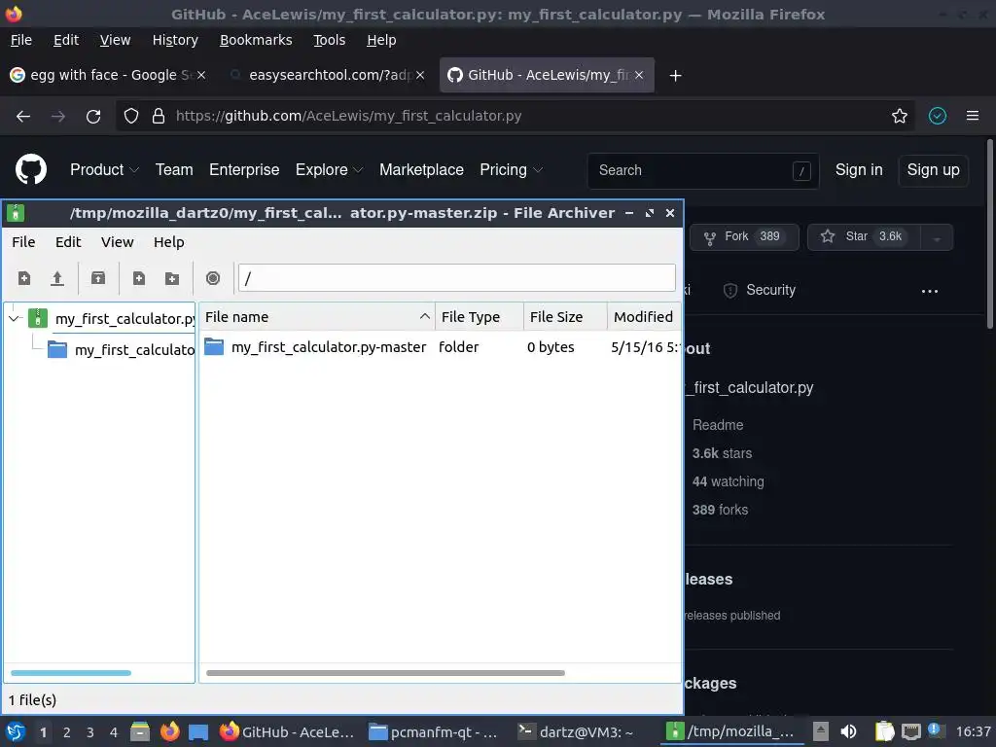
Task: Click the volume speaker tray icon
Action: (x=848, y=731)
